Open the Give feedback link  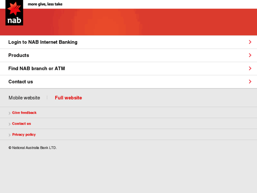tap(24, 113)
